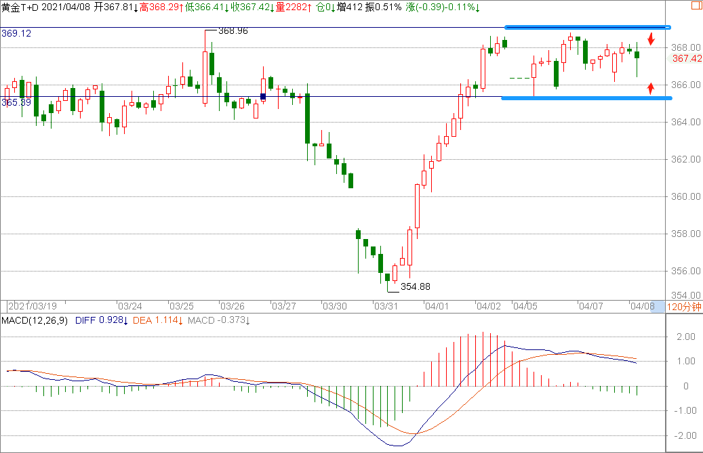The image size is (703, 453).
Task: Click the 362.00 price axis label
Action: click(x=686, y=159)
